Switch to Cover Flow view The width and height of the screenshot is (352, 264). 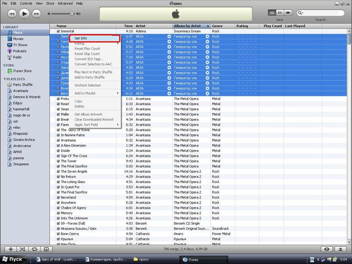coord(289,12)
